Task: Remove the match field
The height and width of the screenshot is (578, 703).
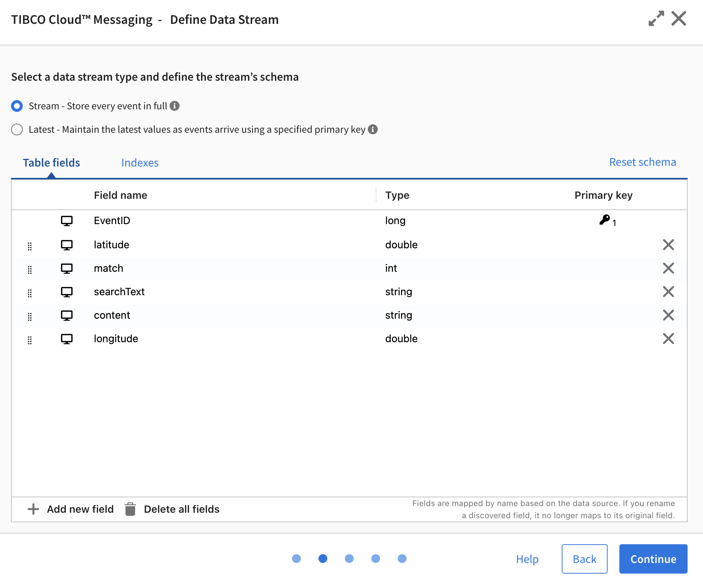Action: (669, 268)
